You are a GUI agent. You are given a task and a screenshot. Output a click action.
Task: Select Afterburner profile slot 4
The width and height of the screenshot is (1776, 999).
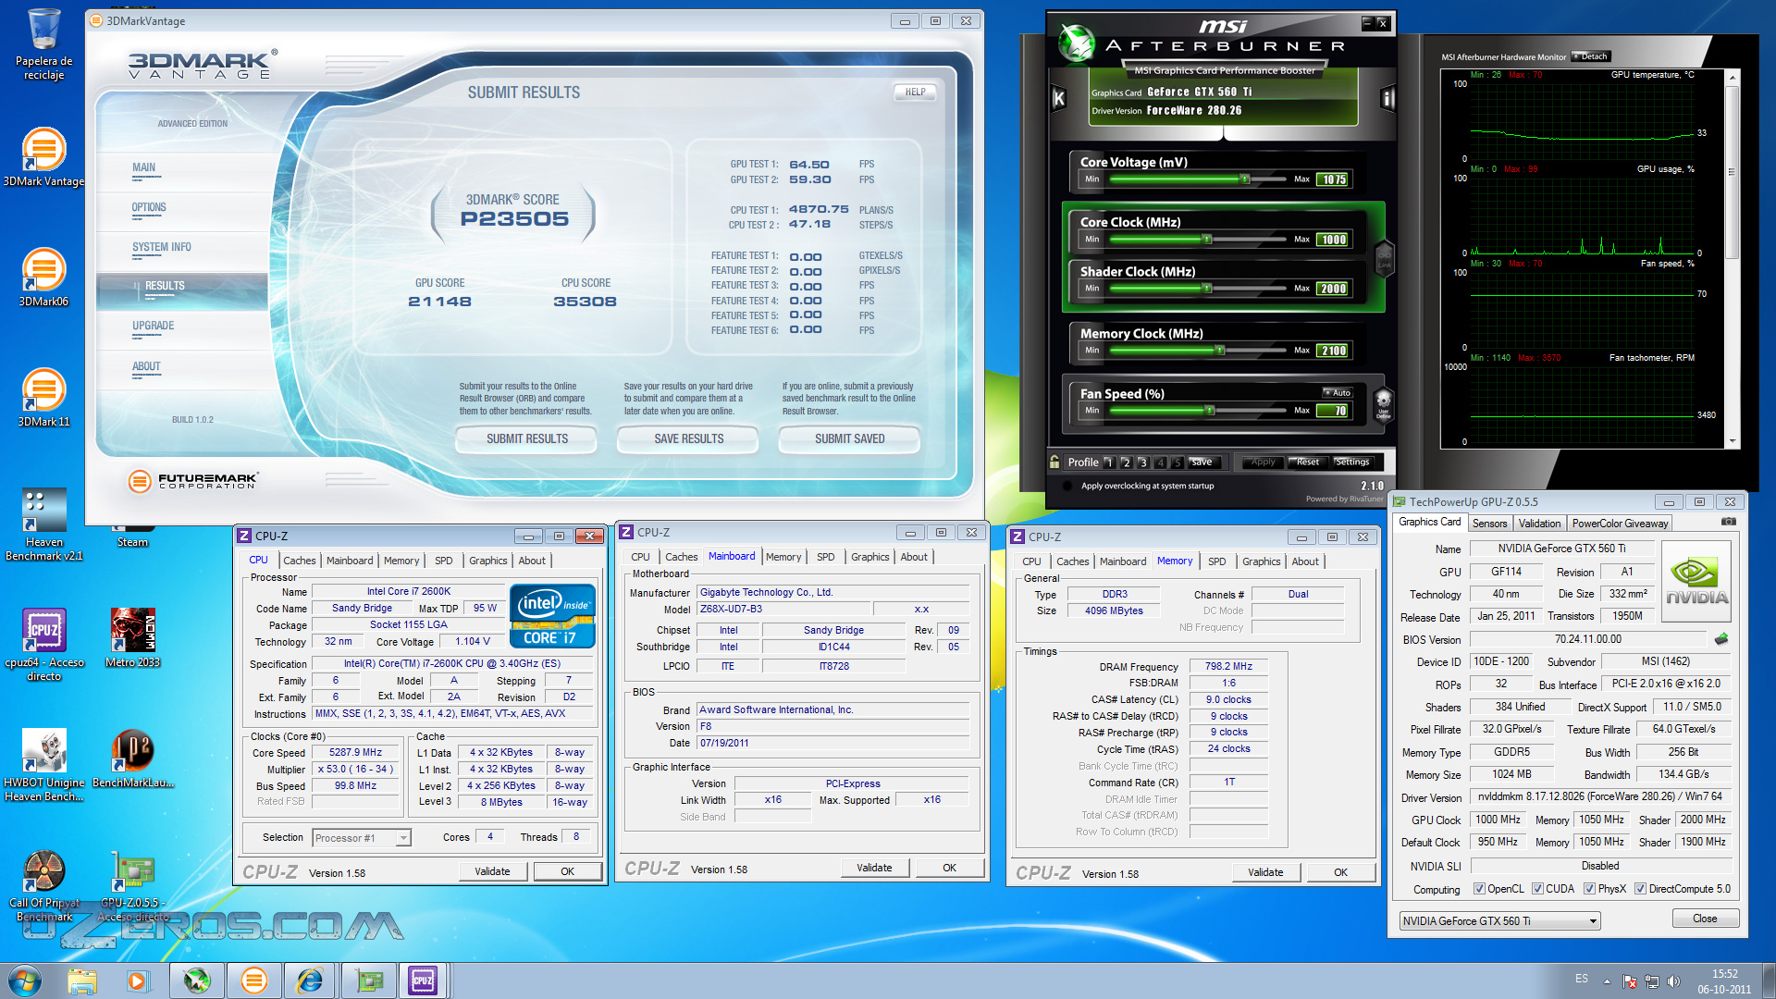tap(1160, 462)
